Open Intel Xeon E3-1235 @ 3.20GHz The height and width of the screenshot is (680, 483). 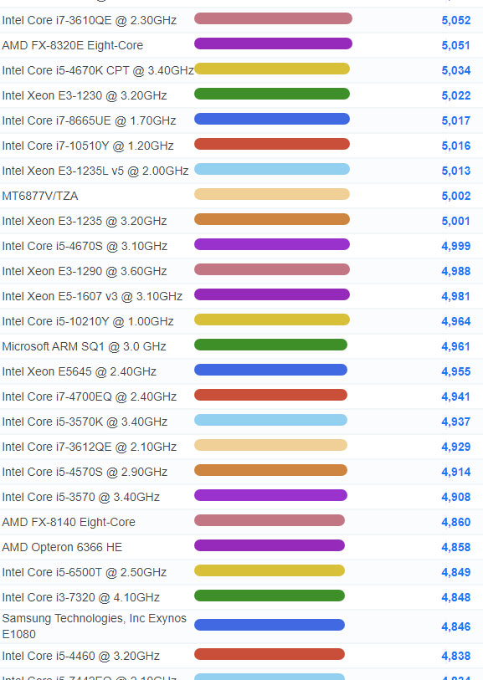point(85,221)
